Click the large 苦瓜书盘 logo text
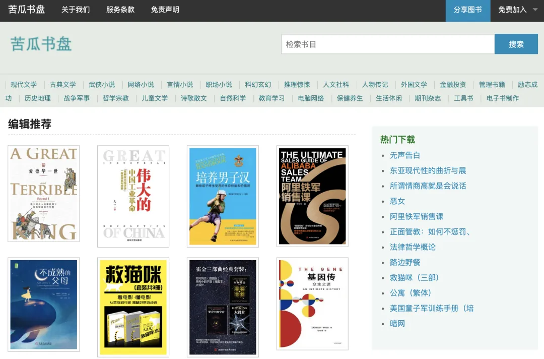544x359 pixels. tap(41, 44)
